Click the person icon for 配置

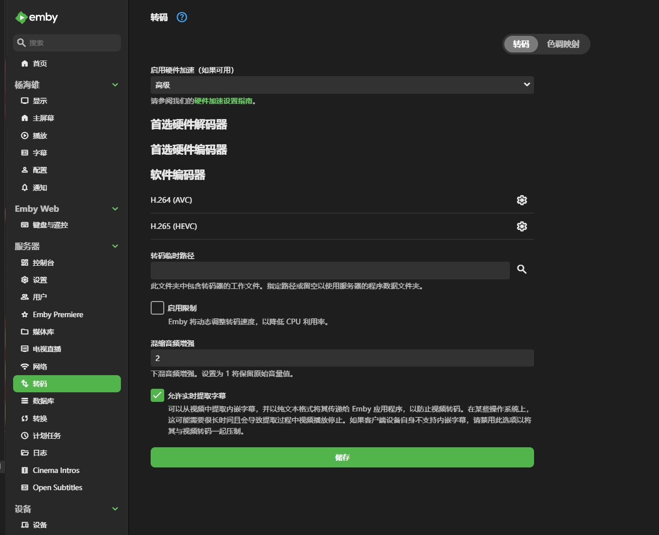point(25,170)
